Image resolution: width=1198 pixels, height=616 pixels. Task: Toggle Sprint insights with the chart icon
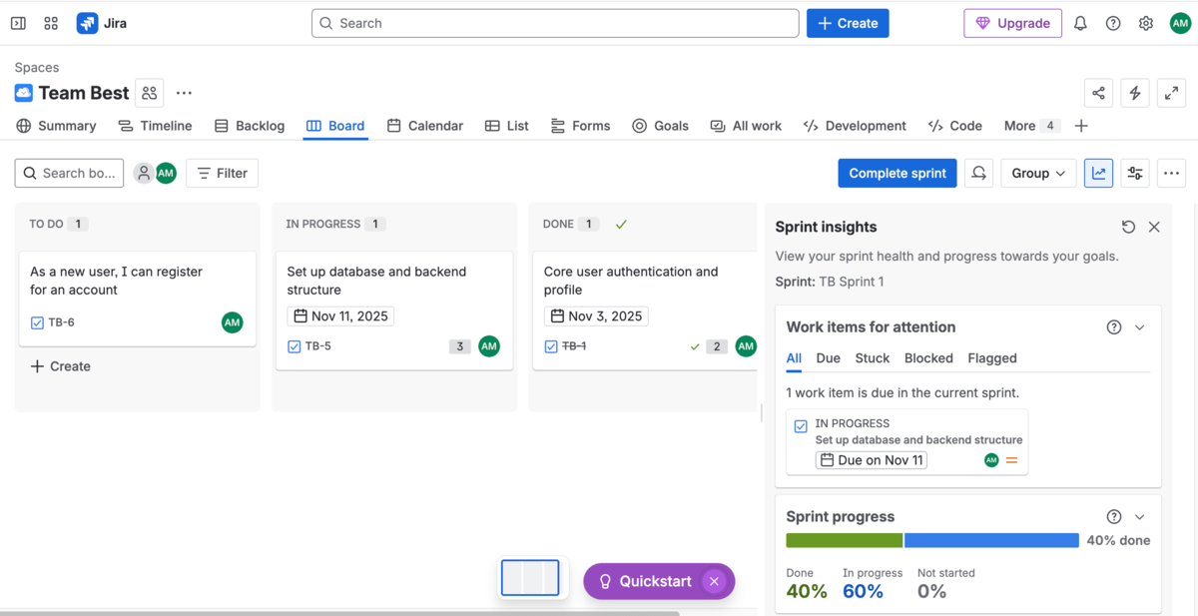(x=1098, y=173)
